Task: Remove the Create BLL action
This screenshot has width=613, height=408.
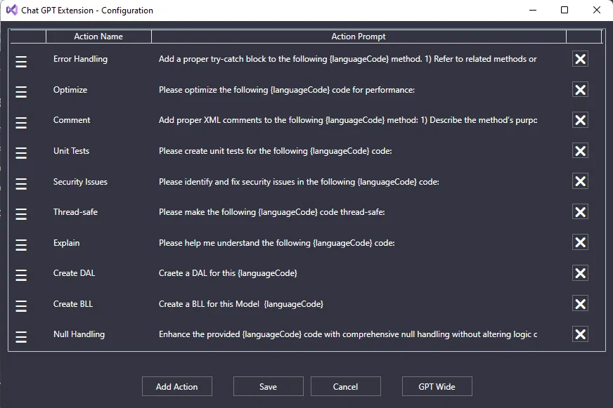Action: point(580,304)
